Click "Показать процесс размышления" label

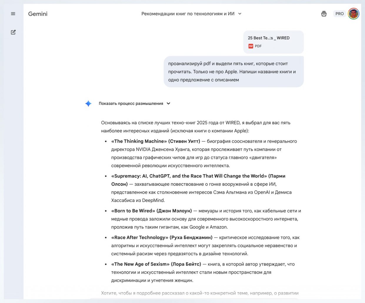point(131,104)
